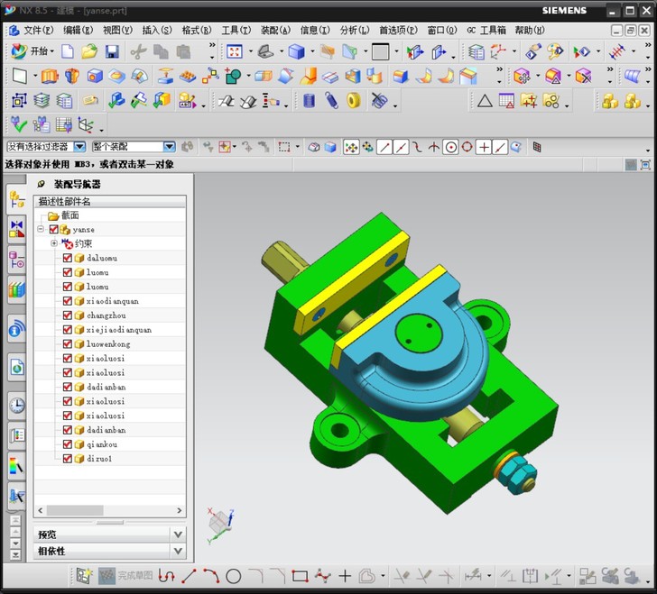Click the Save icon in the toolbar
This screenshot has width=657, height=594.
point(112,52)
